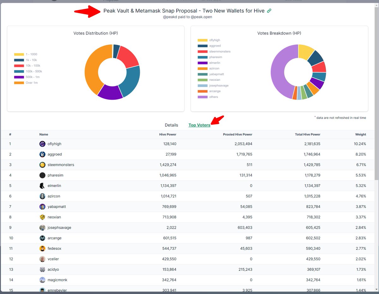
Task: Toggle the 'Over 1m' legend swatch
Action: click(x=19, y=83)
